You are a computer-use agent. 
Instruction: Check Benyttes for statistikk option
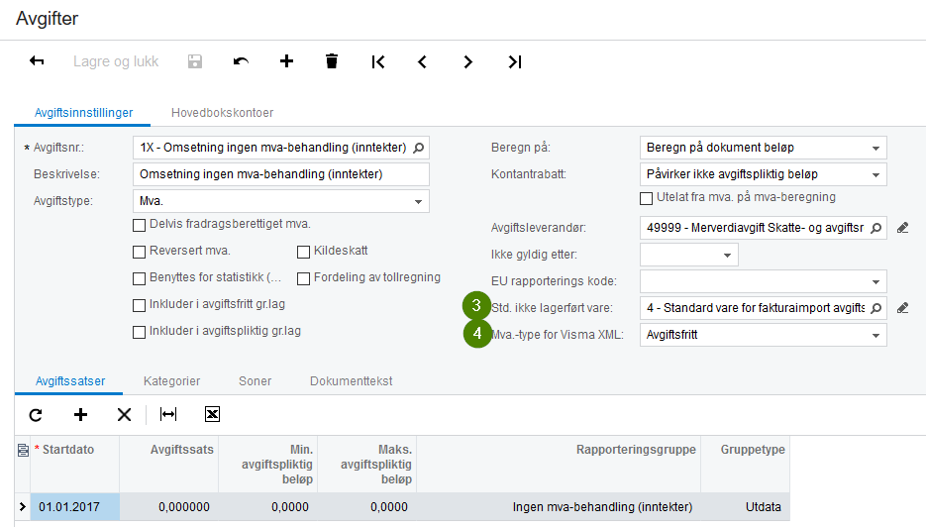click(140, 278)
